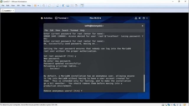The height and width of the screenshot is (106, 189).
Task: Open the VM menu
Action: pyautogui.click(x=18, y=6)
